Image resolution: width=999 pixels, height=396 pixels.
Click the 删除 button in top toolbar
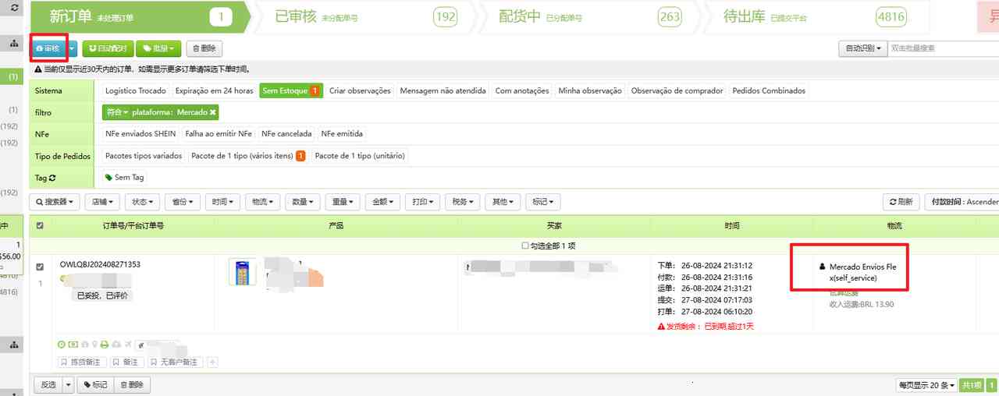(204, 48)
